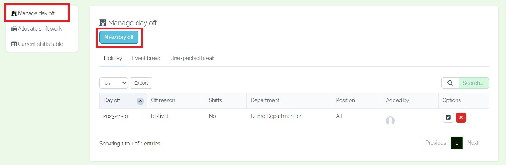Click the edit icon for festival day off

448,118
